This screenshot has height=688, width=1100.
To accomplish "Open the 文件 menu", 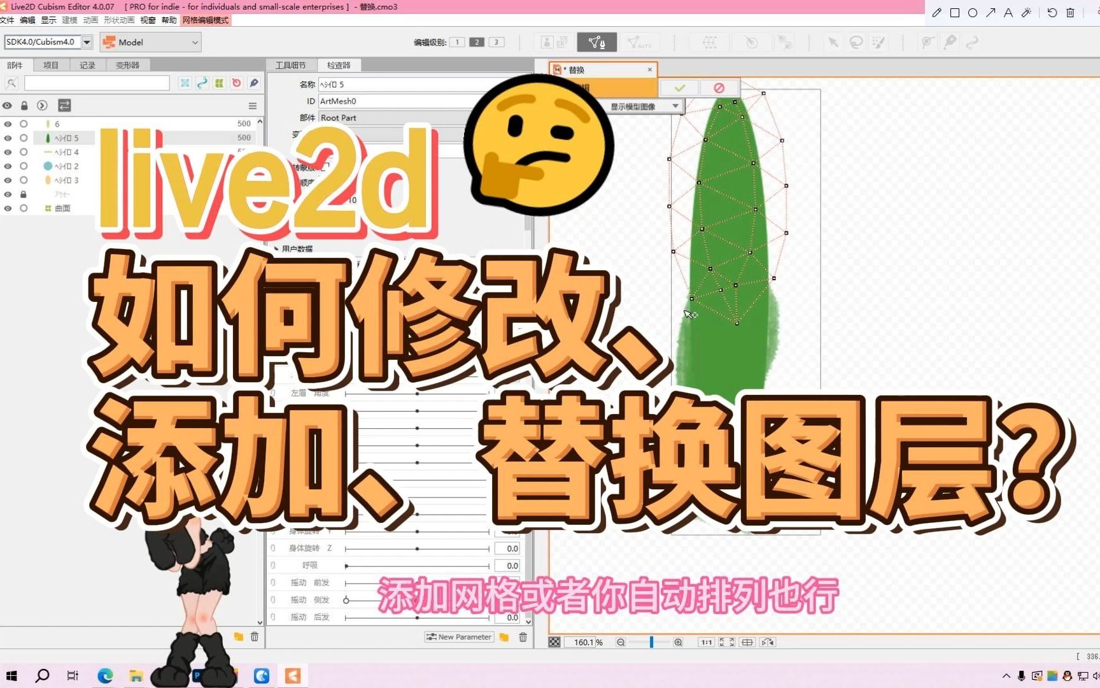I will tap(7, 20).
